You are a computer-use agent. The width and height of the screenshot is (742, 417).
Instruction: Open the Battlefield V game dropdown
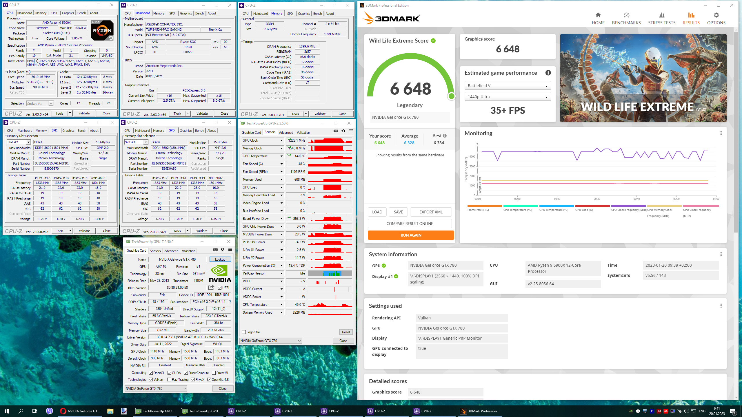[x=507, y=86]
